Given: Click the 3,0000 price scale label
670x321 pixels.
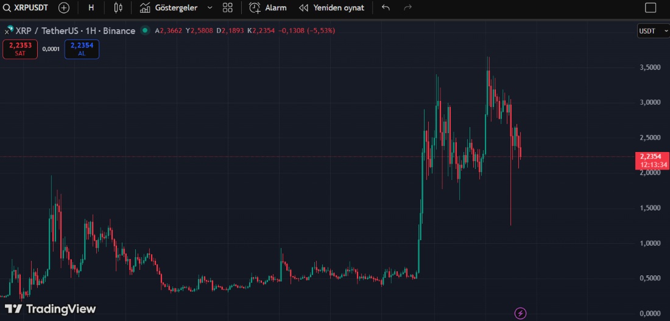Looking at the screenshot, I should [650, 102].
